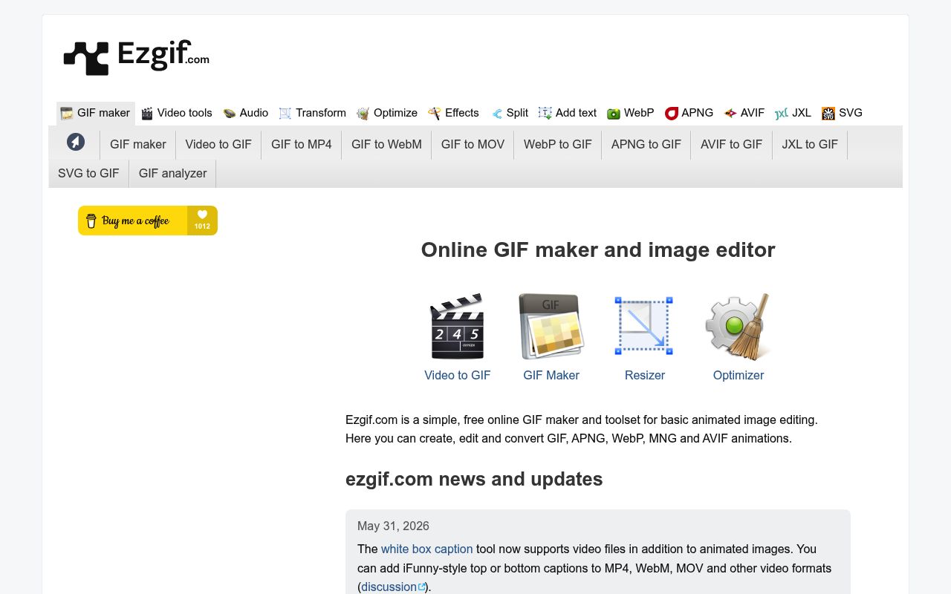Click the Split menu label
The width and height of the screenshot is (951, 594).
point(517,113)
